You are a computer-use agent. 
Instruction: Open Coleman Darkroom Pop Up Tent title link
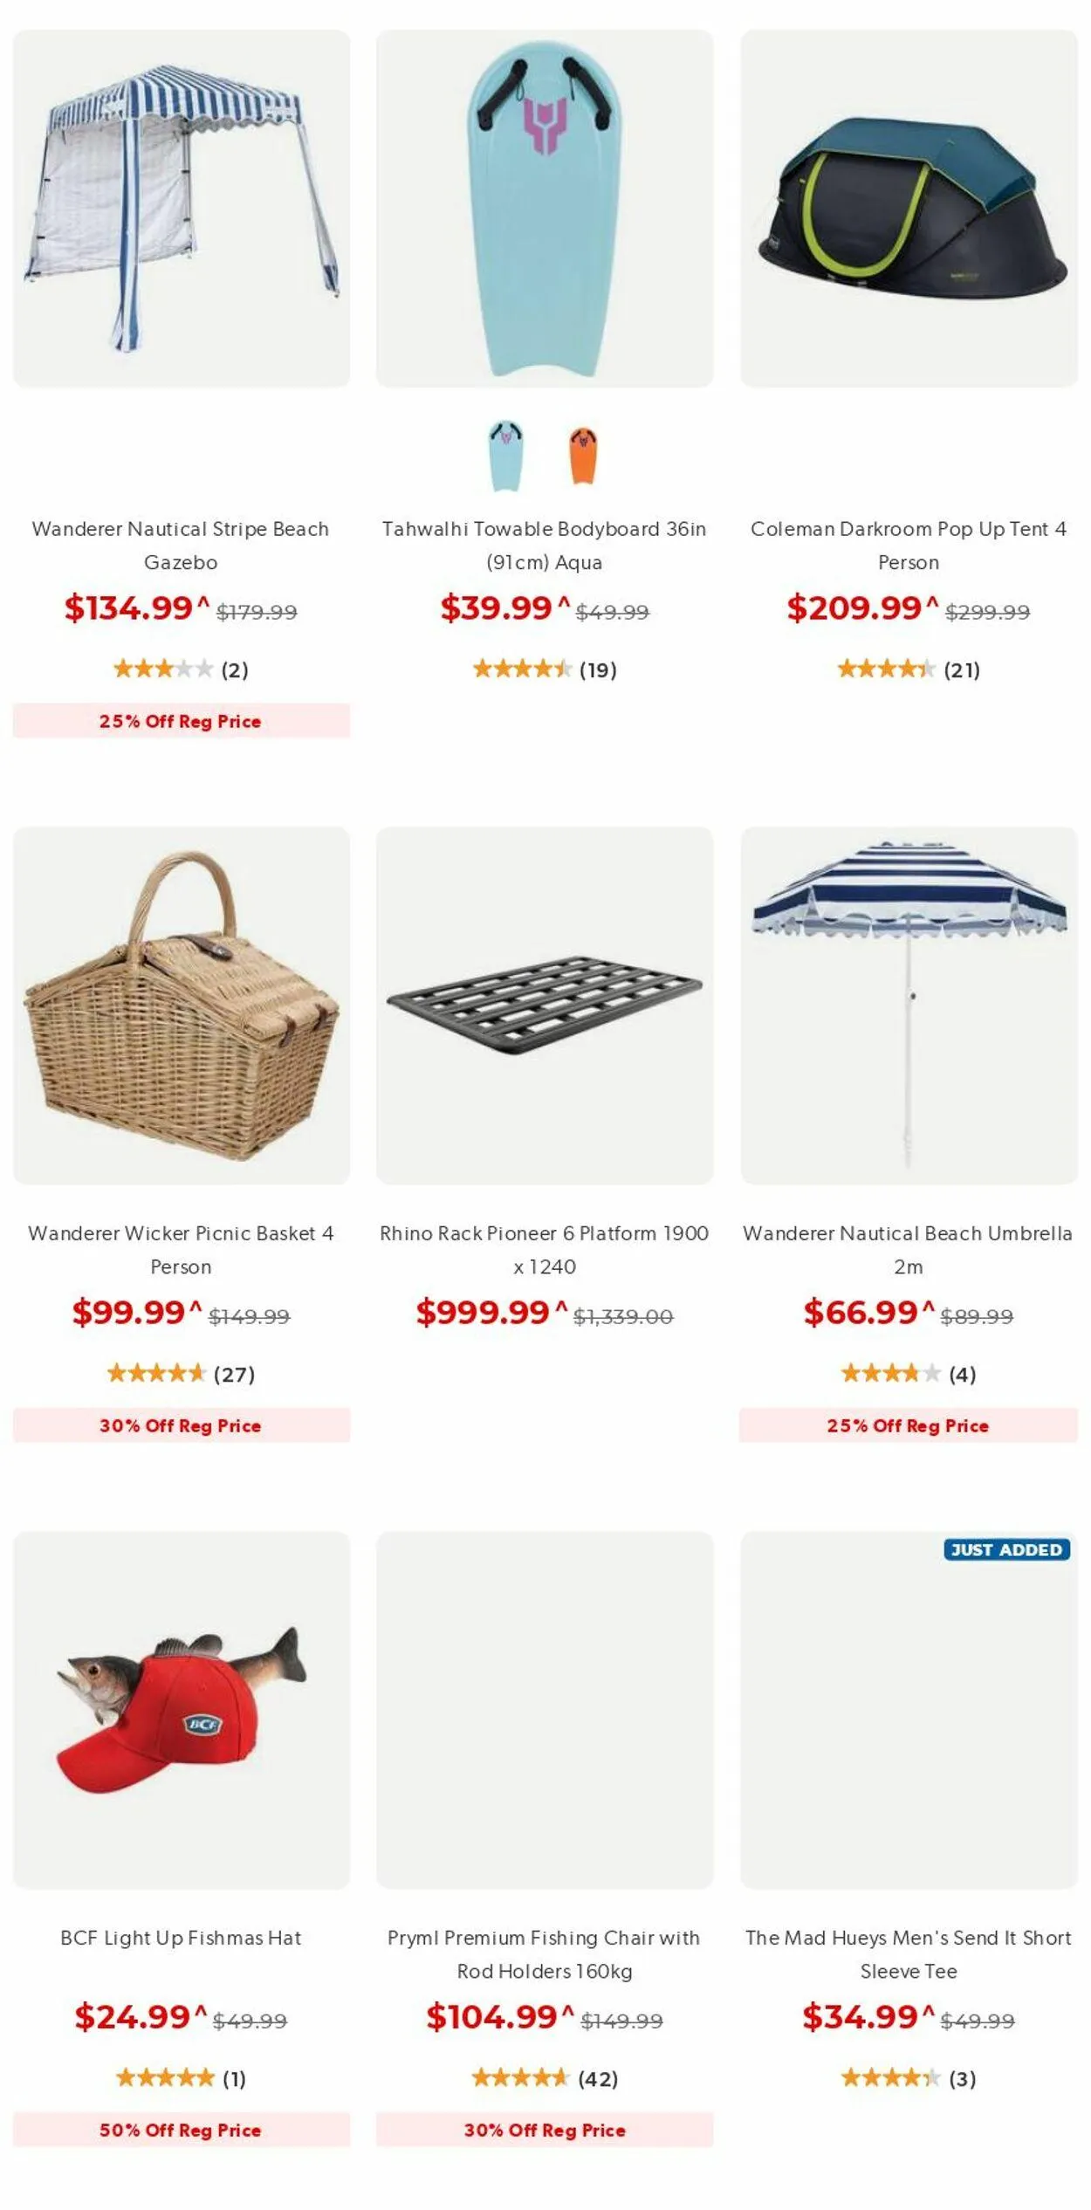pos(909,546)
